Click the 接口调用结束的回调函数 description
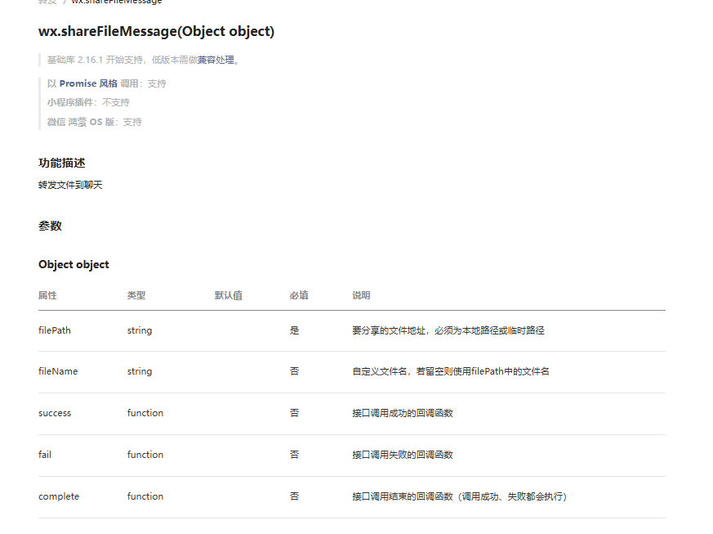The image size is (713, 534). (459, 496)
